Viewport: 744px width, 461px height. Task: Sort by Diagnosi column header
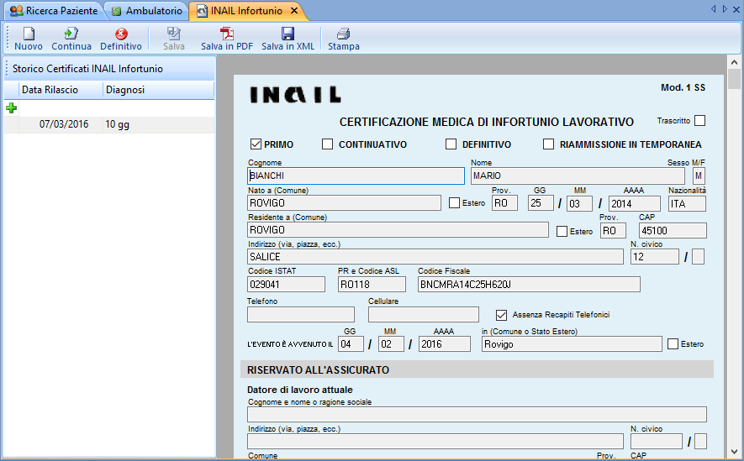(x=159, y=90)
